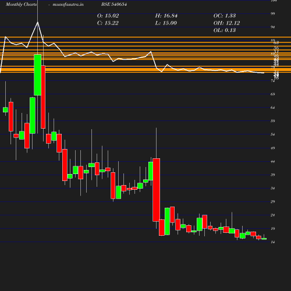Click the 'OL: 0.13' value
This screenshot has height=291, width=291.
[x=225, y=30]
